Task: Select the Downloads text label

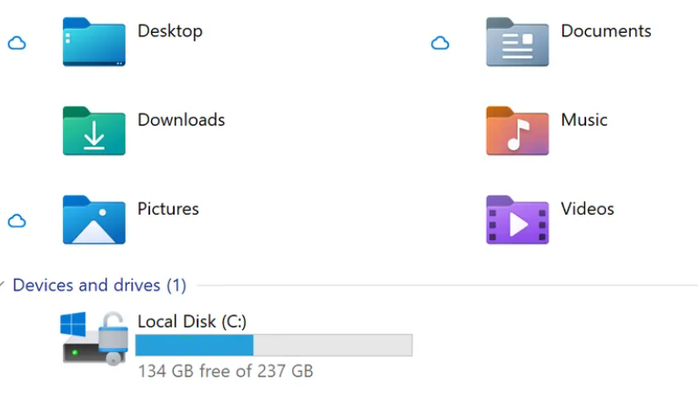Action: click(x=181, y=120)
